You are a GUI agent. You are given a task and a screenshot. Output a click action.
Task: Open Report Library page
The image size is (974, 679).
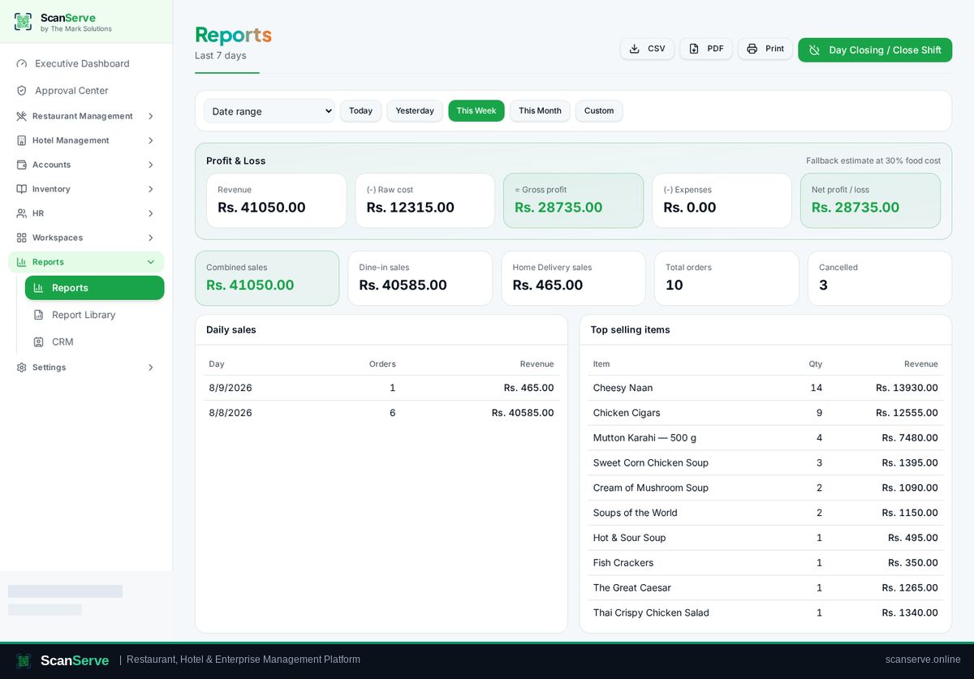coord(94,315)
